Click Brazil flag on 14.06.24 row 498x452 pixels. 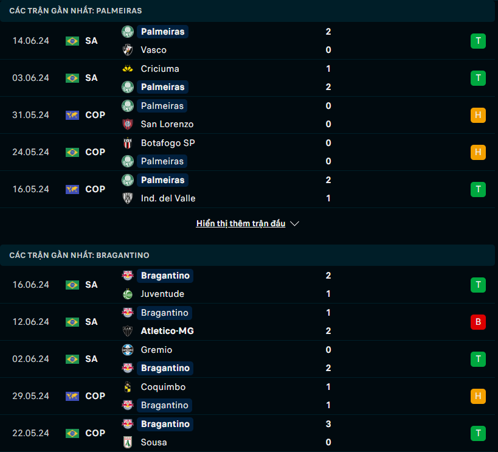72,41
